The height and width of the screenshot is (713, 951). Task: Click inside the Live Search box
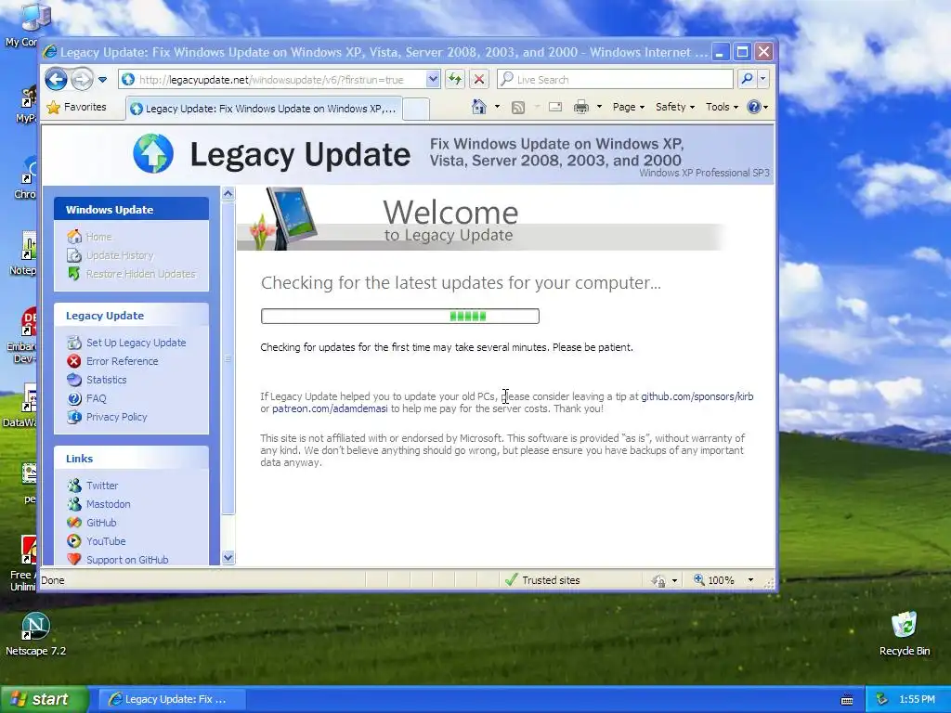615,80
